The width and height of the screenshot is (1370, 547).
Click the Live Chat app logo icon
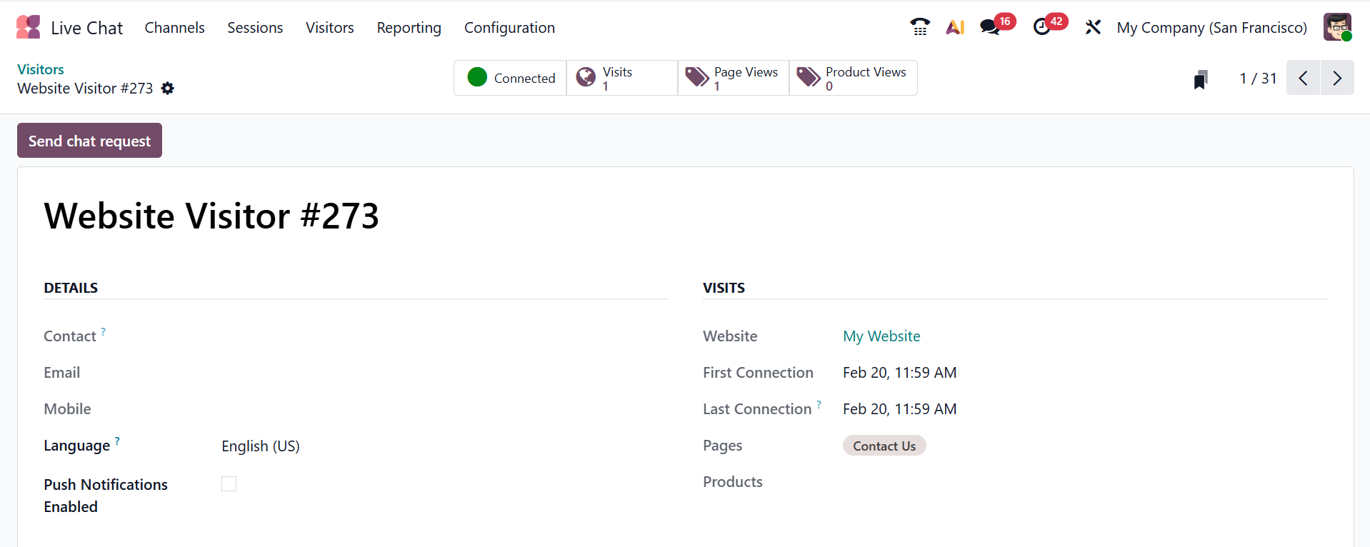[29, 27]
